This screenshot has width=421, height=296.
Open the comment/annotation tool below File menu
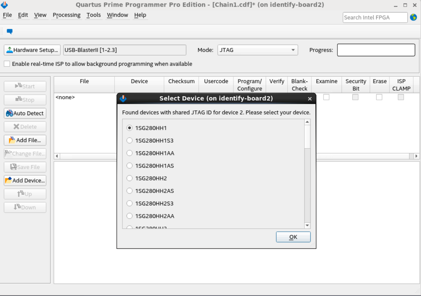(x=9, y=31)
